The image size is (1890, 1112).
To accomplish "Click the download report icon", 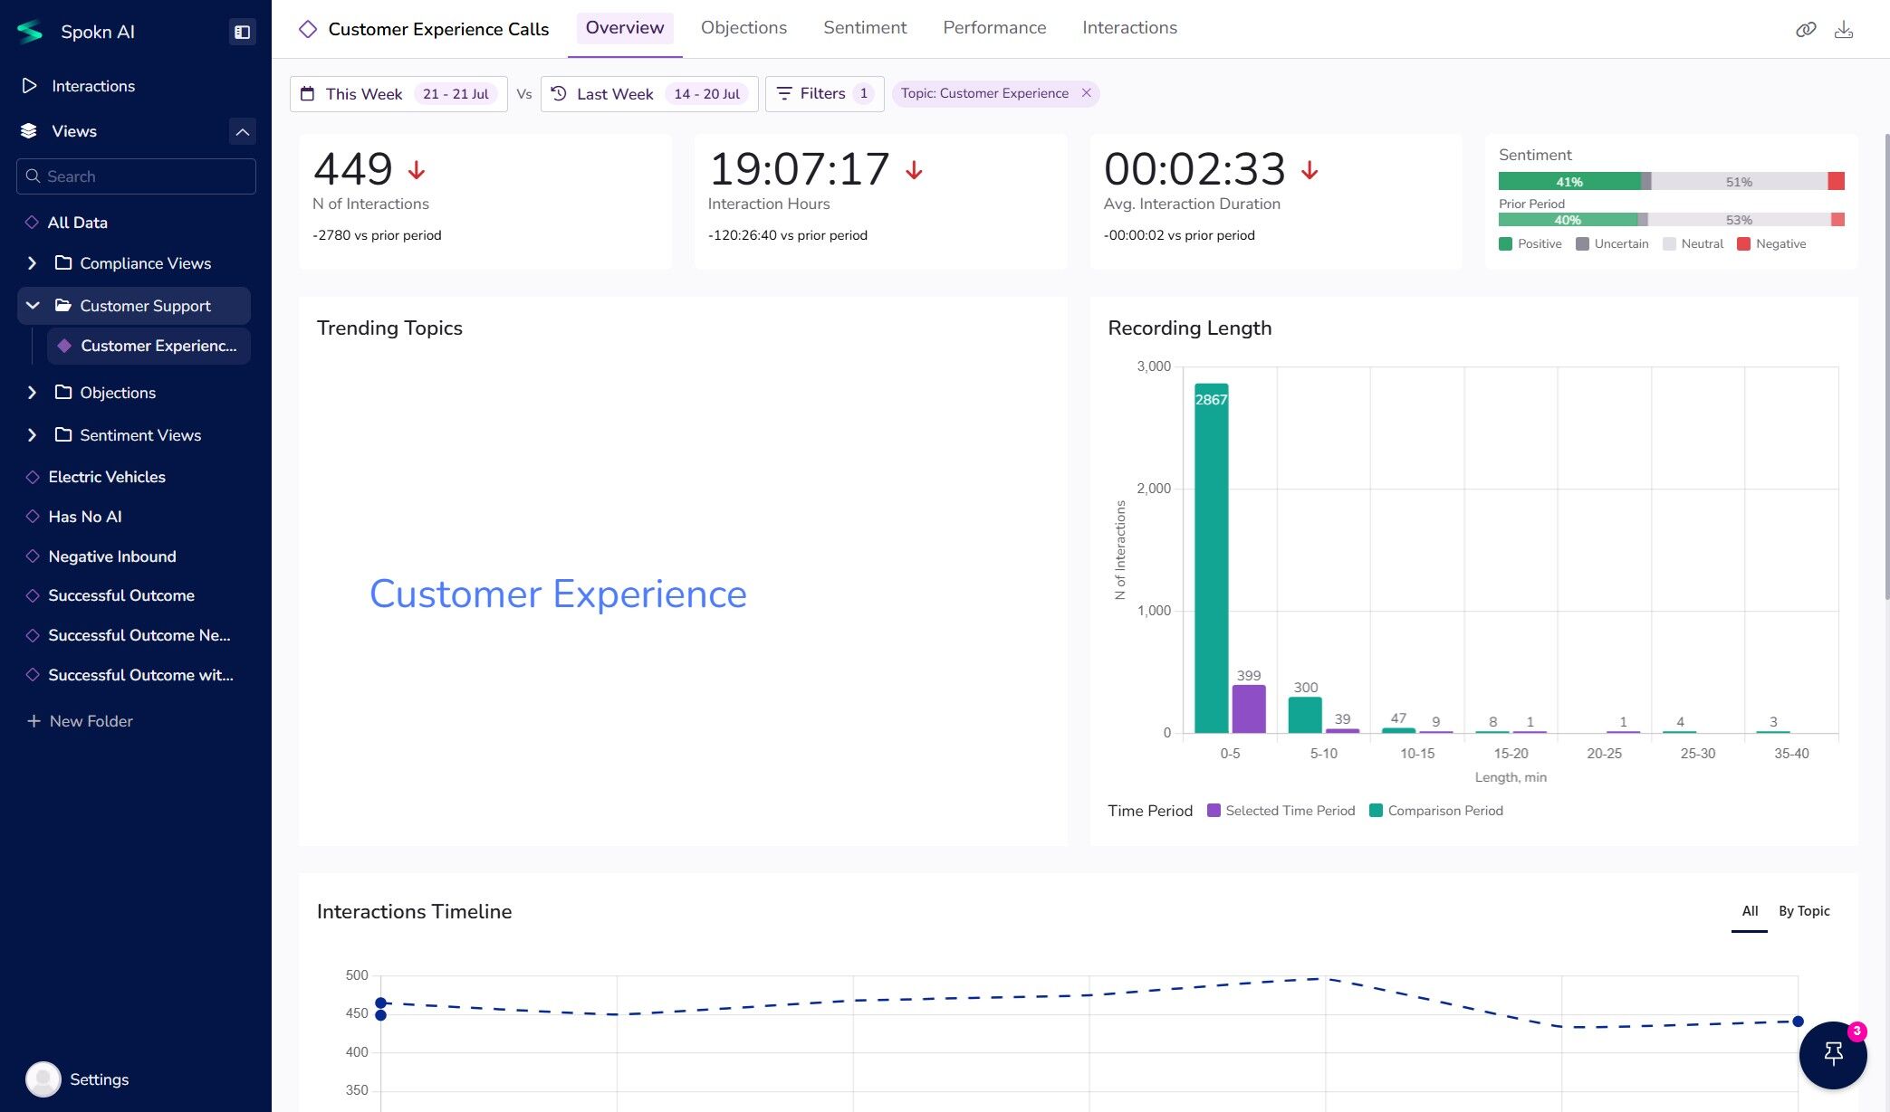I will click(x=1843, y=30).
